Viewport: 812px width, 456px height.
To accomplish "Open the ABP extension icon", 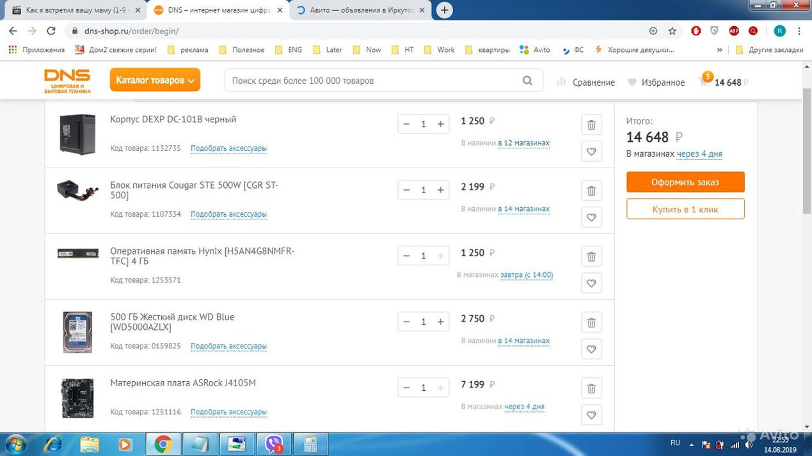I will (734, 31).
